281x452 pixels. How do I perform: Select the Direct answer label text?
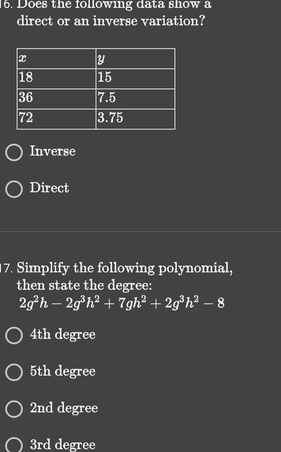49,188
